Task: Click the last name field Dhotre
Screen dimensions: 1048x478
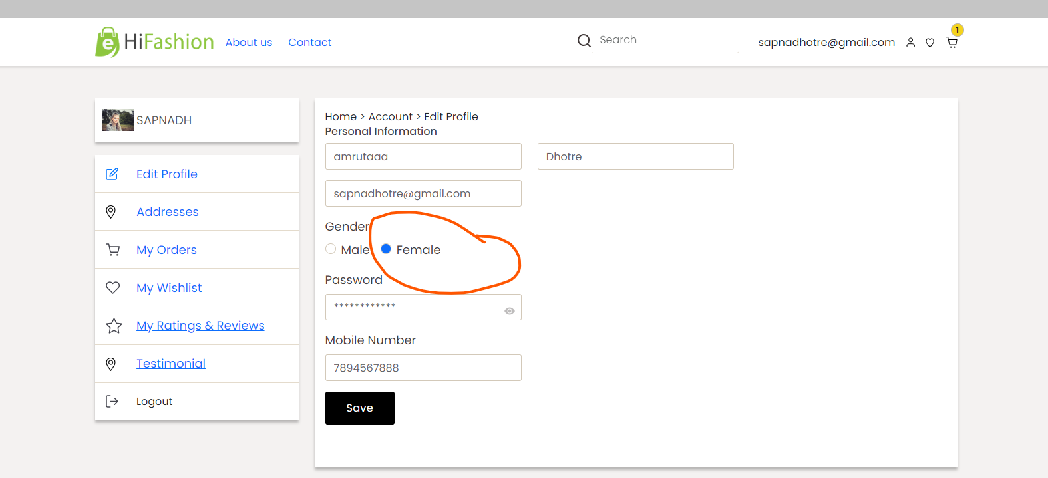Action: [635, 156]
